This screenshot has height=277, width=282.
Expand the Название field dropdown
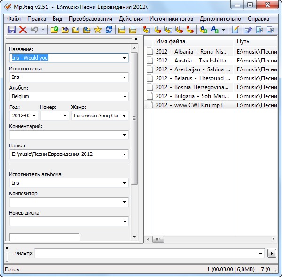click(125, 58)
